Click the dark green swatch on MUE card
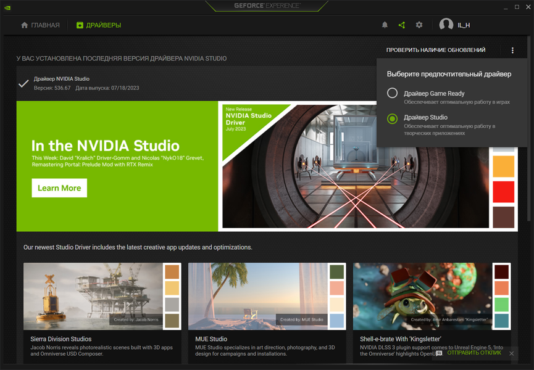534x370 pixels. (337, 272)
